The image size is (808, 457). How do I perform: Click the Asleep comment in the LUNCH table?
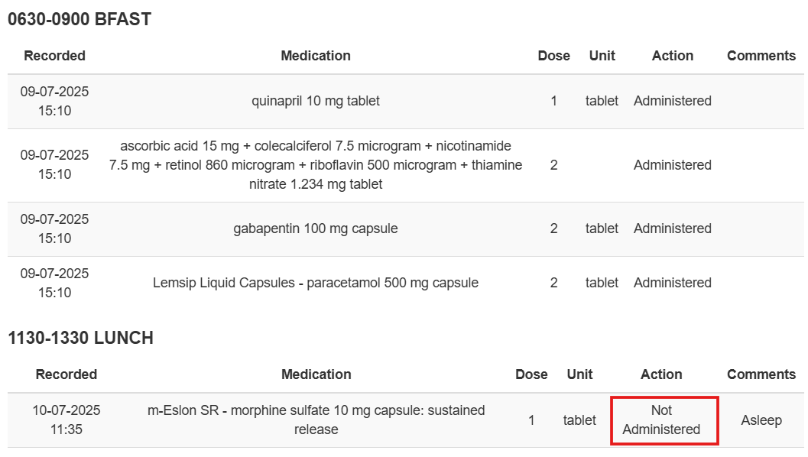[x=761, y=420]
